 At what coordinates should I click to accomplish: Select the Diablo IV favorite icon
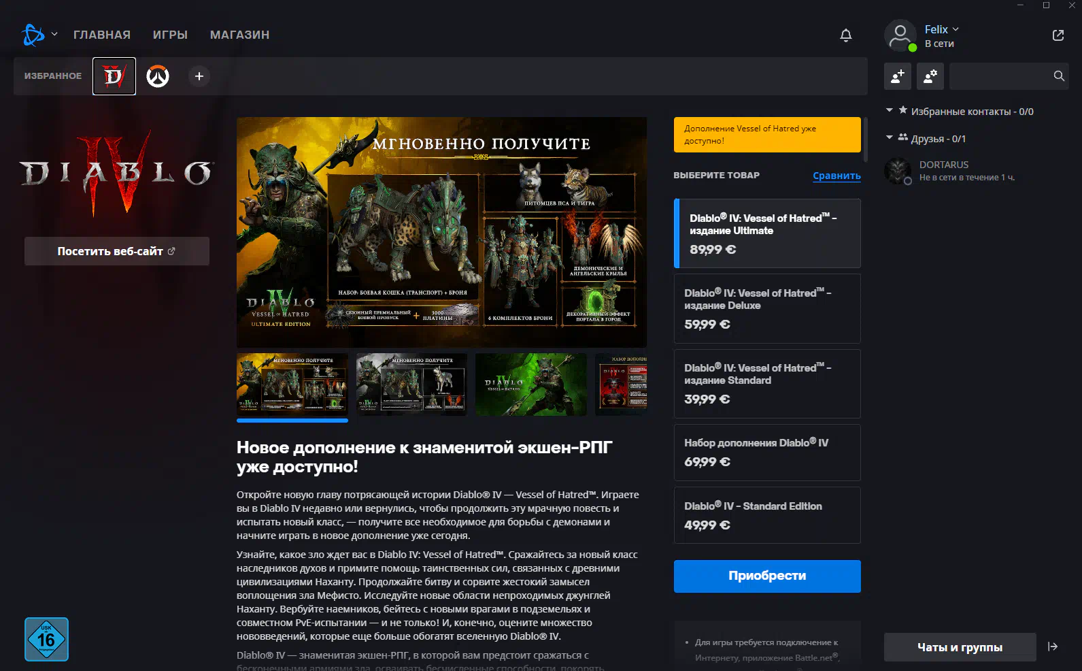pos(114,76)
